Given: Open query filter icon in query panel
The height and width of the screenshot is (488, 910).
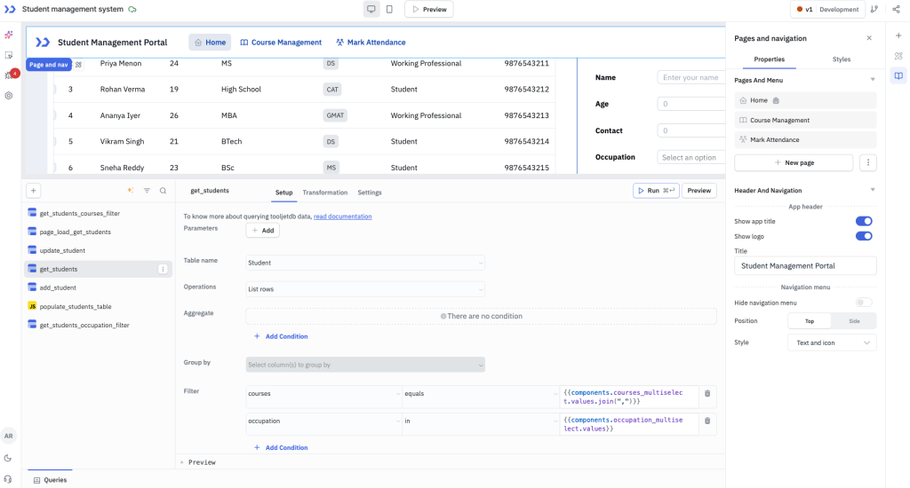Looking at the screenshot, I should point(147,191).
